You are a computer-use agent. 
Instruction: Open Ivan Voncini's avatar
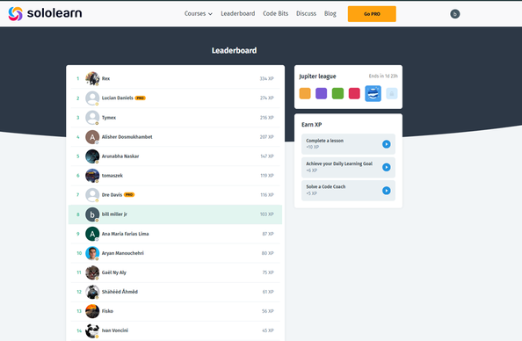[92, 330]
